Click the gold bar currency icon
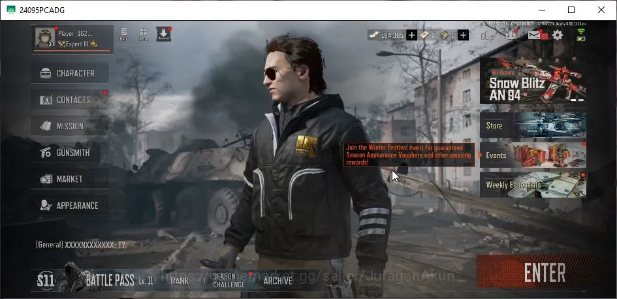The image size is (617, 299). 424,35
